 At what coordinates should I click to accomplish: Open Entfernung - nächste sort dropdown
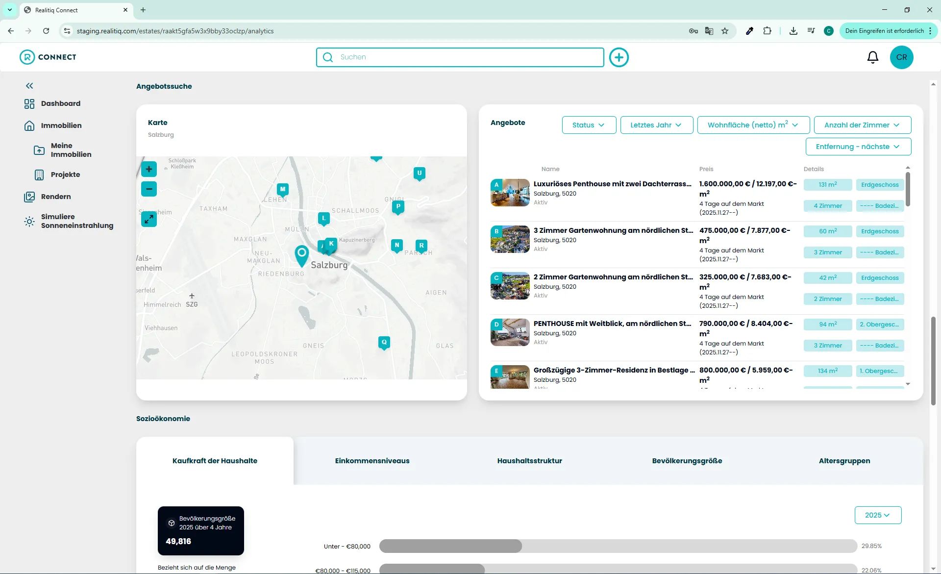coord(858,147)
